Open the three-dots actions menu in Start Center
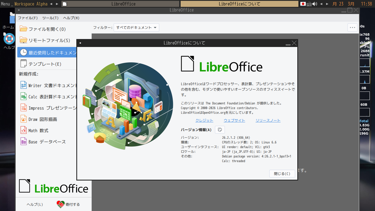Screen dimensions: 375x211 [352, 27]
